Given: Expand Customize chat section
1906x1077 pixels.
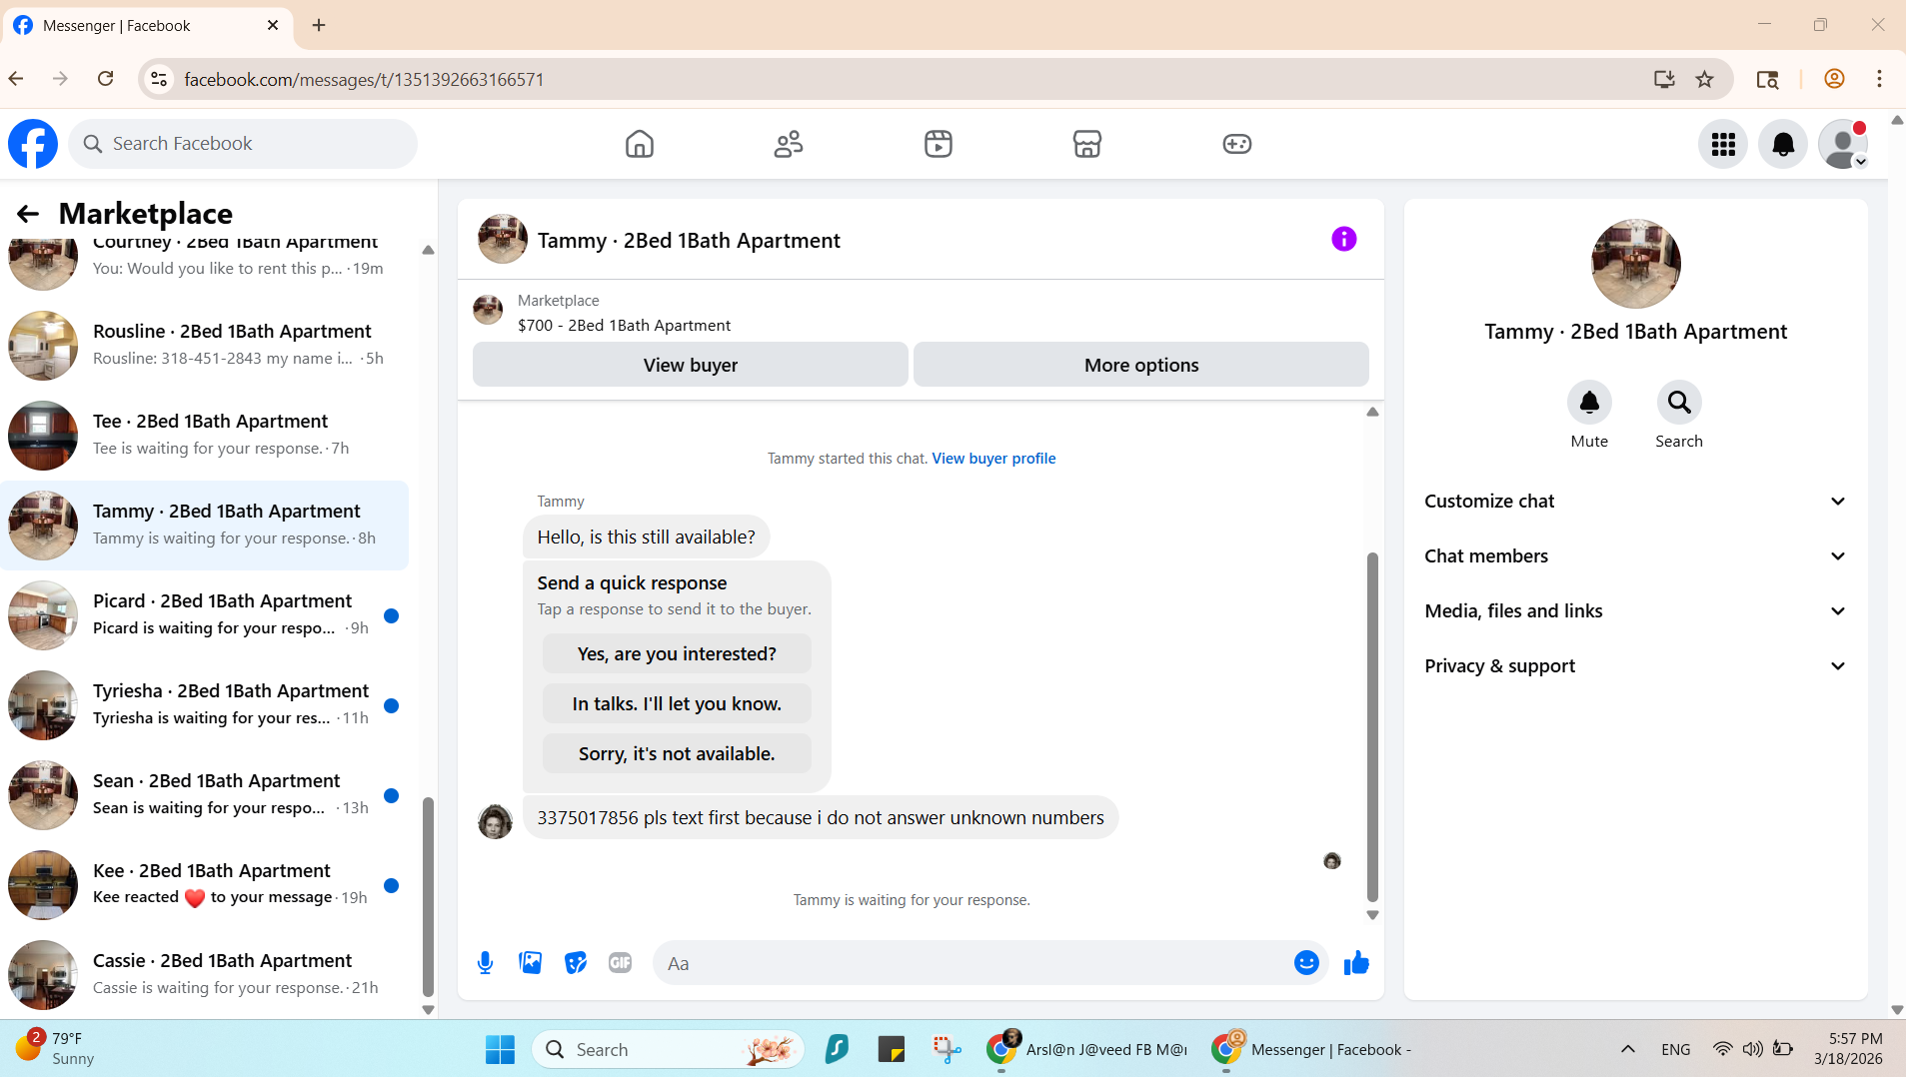Looking at the screenshot, I should click(1635, 502).
